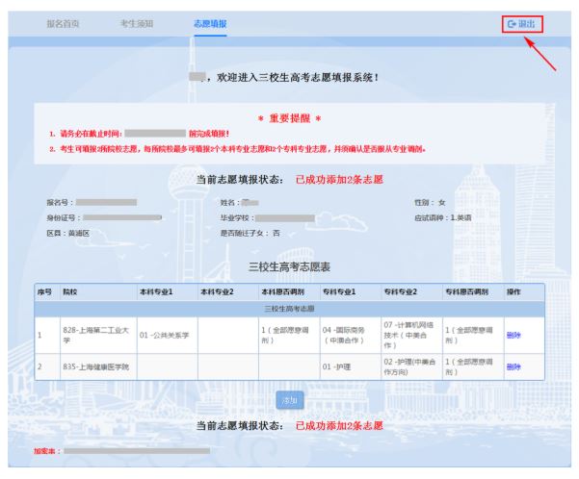Click the 院校 column header
The height and width of the screenshot is (479, 579).
[x=70, y=291]
